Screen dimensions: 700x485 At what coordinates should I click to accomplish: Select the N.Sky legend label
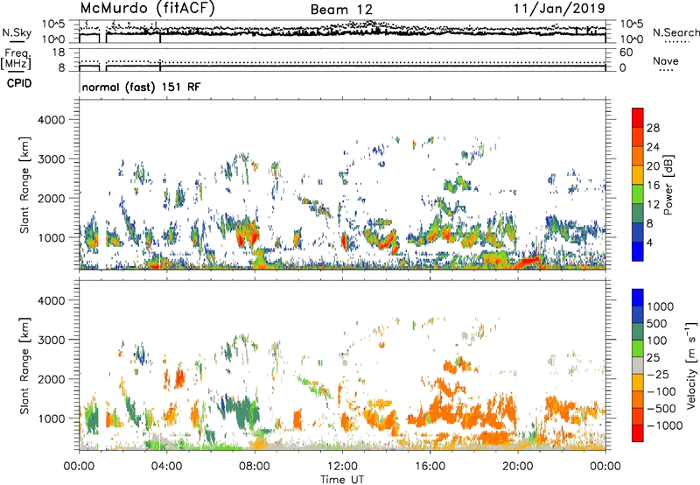[x=17, y=32]
